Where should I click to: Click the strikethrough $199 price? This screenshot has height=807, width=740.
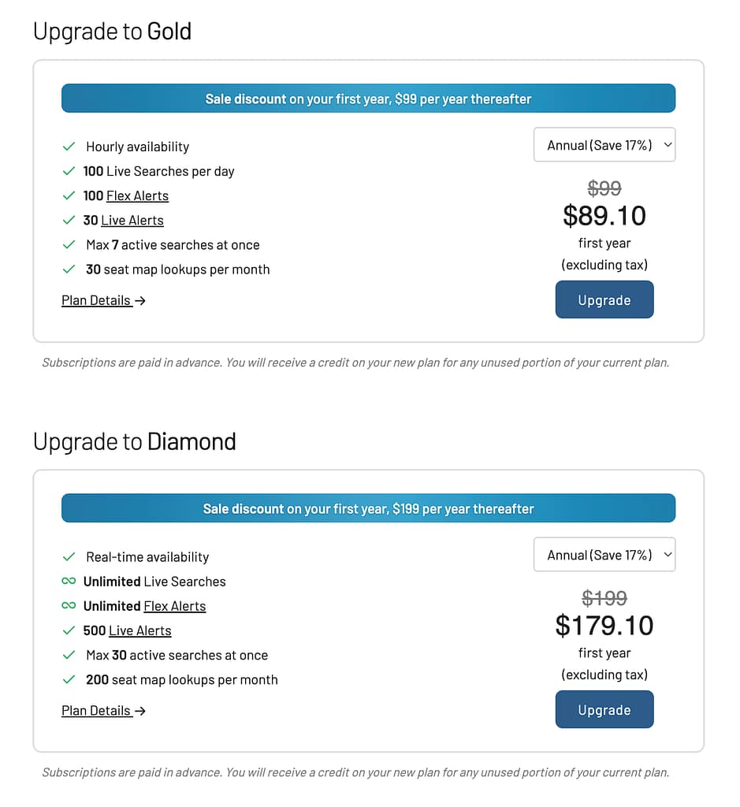[604, 598]
